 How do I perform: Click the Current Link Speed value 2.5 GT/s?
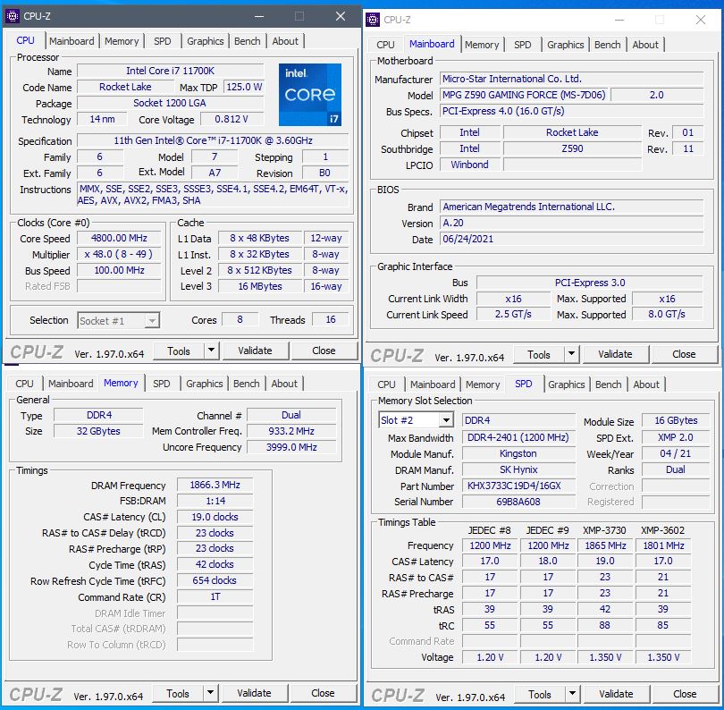click(513, 314)
